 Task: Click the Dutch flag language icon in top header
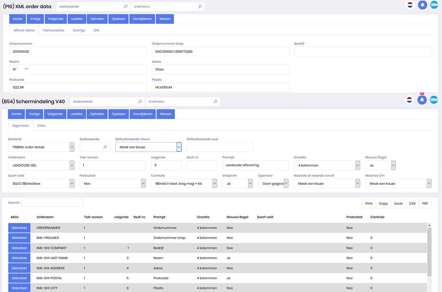tap(410, 5)
